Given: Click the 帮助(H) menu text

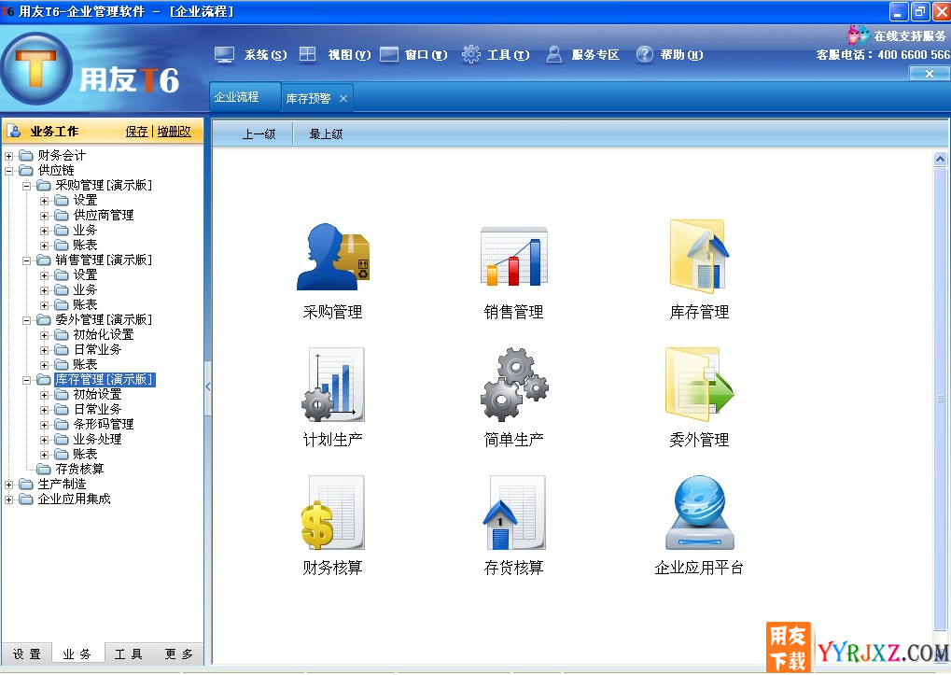Looking at the screenshot, I should pos(681,55).
